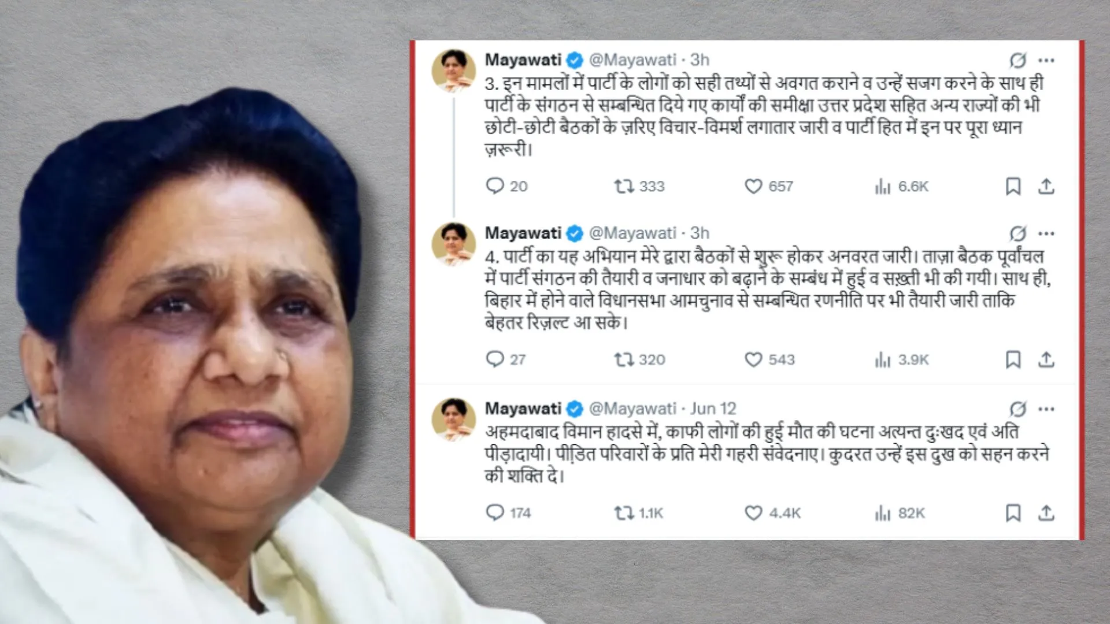Image resolution: width=1110 pixels, height=624 pixels.
Task: Open more options on the Jun 12 tweet
Action: click(1046, 409)
